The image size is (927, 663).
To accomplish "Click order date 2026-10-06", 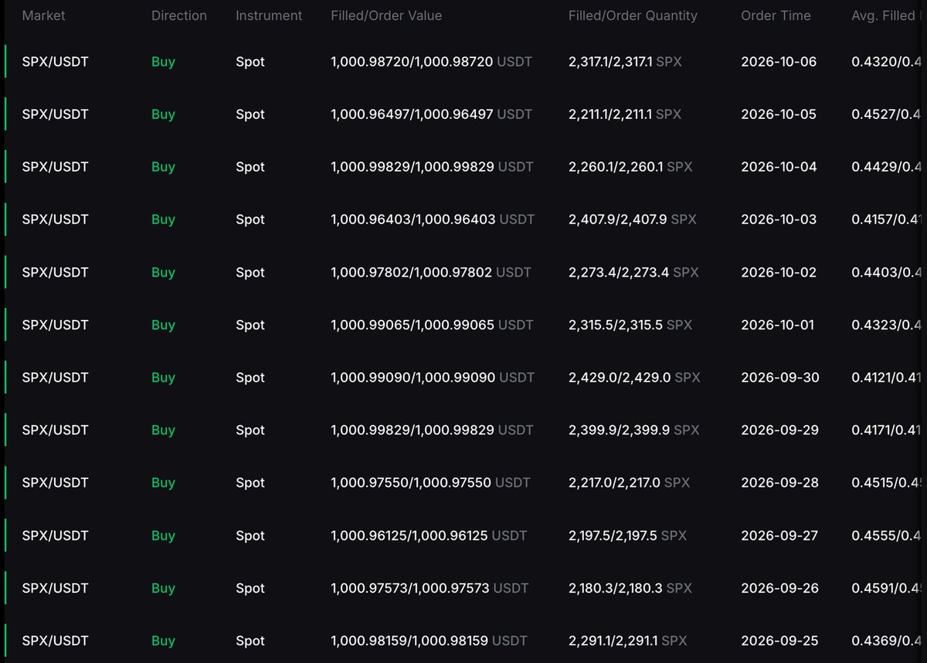I will pos(779,62).
